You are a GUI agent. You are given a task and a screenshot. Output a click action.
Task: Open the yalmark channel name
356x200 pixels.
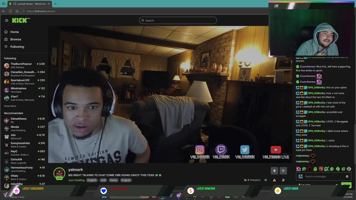click(75, 170)
